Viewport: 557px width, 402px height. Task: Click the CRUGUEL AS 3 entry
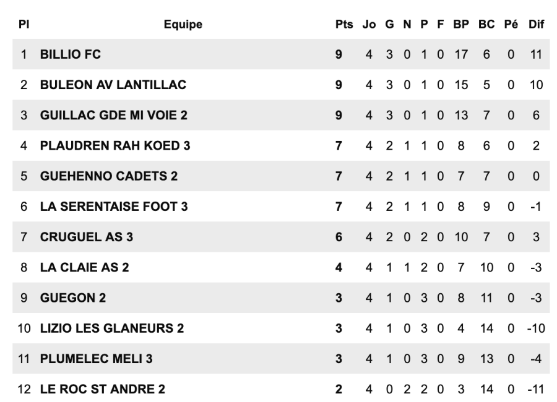click(x=86, y=237)
